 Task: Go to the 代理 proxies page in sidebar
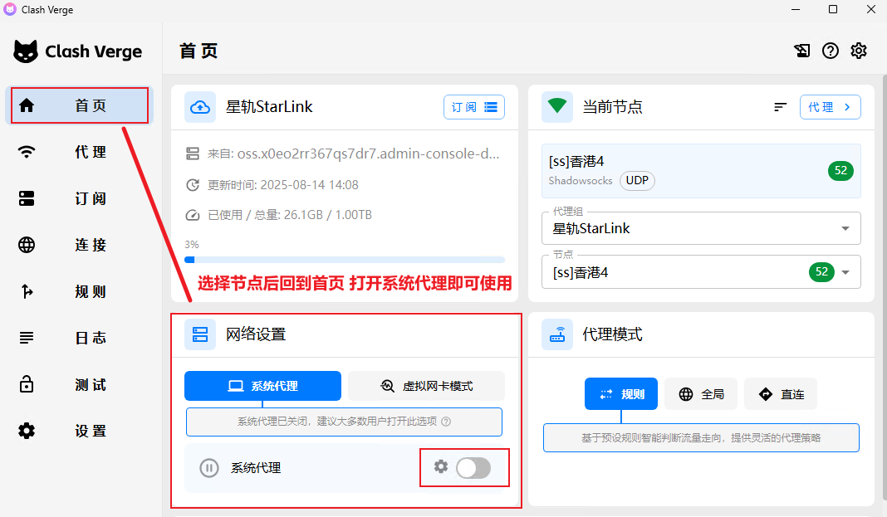pyautogui.click(x=79, y=152)
